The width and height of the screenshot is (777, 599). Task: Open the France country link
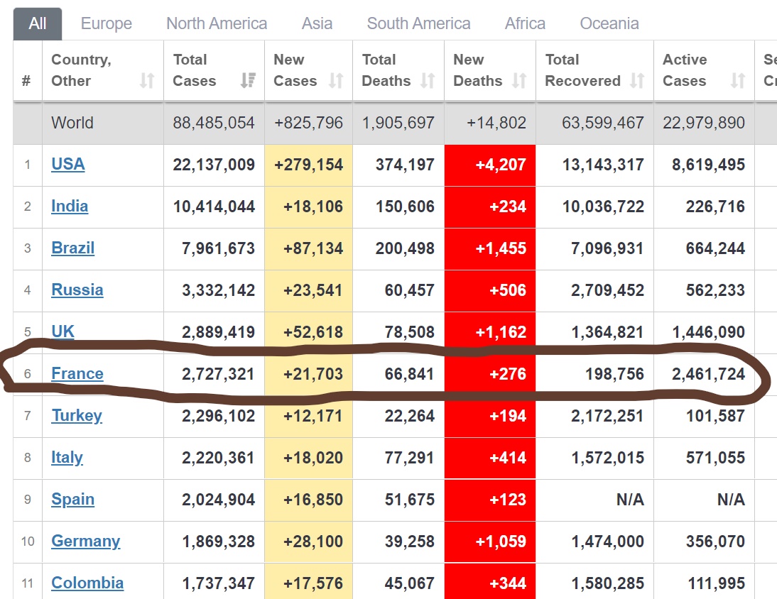coord(77,374)
